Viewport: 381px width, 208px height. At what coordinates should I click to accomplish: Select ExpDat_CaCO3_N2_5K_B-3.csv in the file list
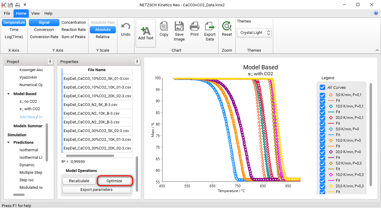pyautogui.click(x=93, y=104)
